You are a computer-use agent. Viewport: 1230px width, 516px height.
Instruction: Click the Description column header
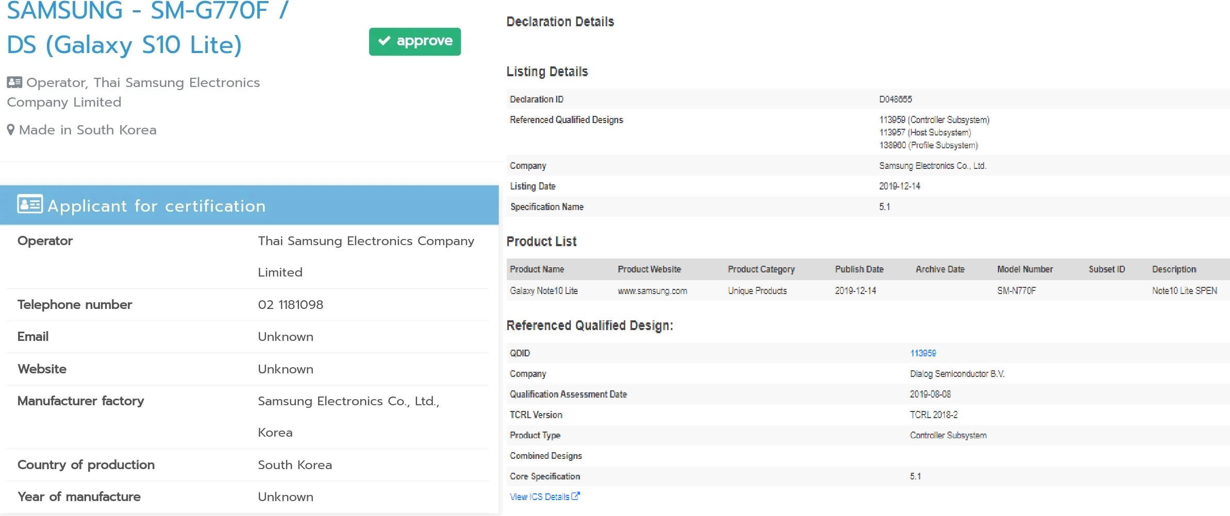click(1174, 269)
